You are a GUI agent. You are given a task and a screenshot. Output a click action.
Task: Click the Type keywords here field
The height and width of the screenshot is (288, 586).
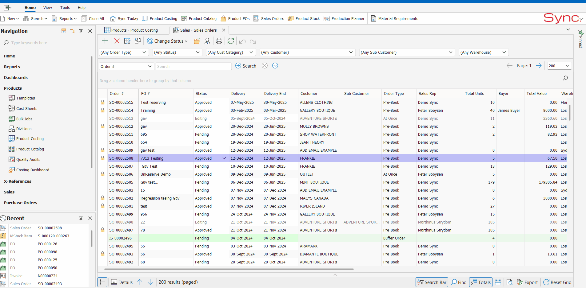coord(49,43)
